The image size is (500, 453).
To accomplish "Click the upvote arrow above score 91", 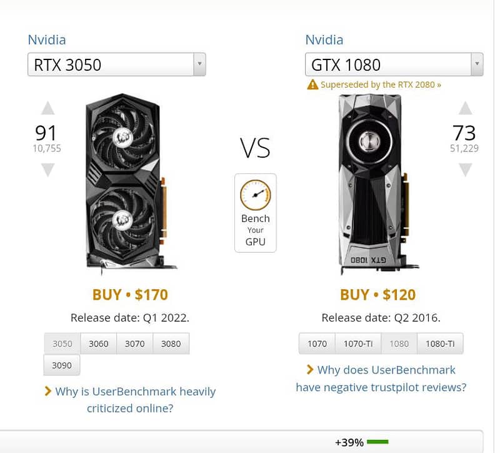I will click(47, 108).
